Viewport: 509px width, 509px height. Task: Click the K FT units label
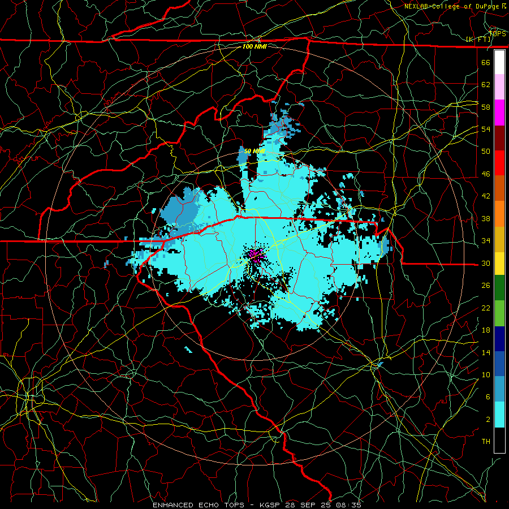pos(478,40)
